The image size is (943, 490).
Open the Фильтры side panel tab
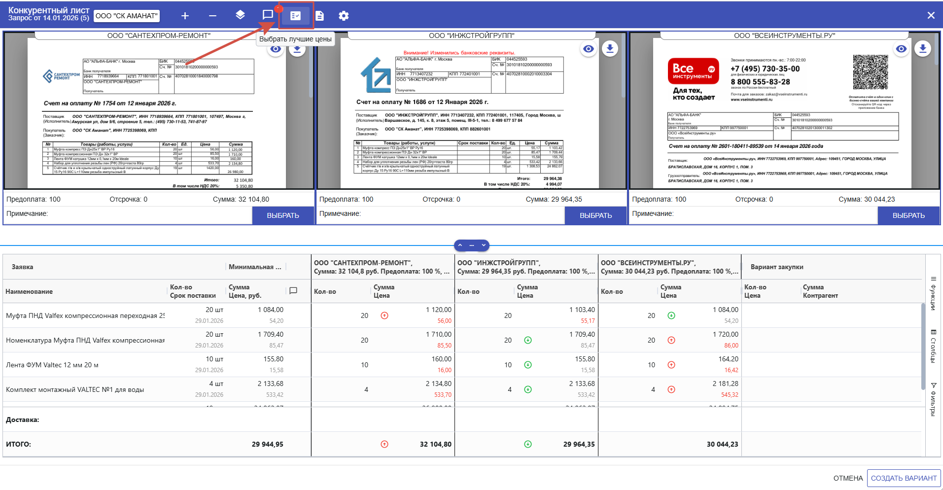click(933, 399)
